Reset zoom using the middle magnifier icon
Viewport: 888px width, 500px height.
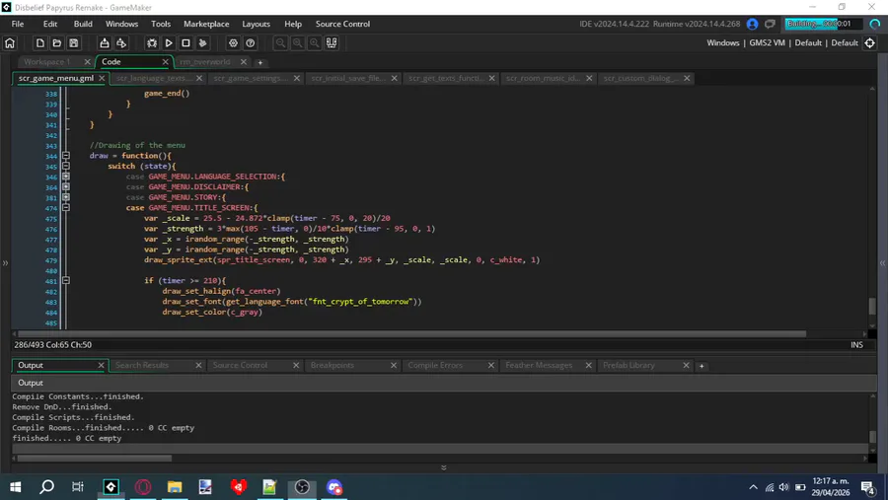pos(297,43)
